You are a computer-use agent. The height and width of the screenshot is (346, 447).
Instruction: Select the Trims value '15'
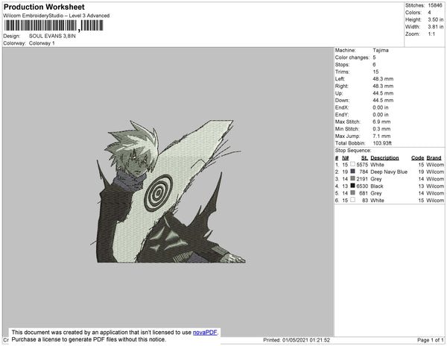pyautogui.click(x=375, y=72)
